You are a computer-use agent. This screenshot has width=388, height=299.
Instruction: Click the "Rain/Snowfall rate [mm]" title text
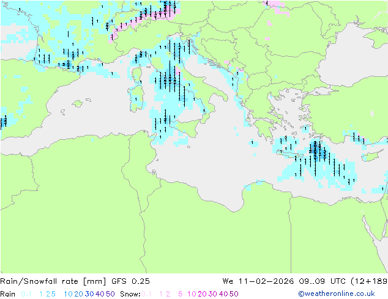pyautogui.click(x=53, y=281)
